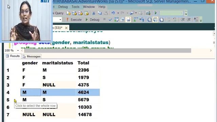This screenshot has width=217, height=122.
Task: Expand the Navigate Backward dropdown arrow
Action: click(136, 13)
